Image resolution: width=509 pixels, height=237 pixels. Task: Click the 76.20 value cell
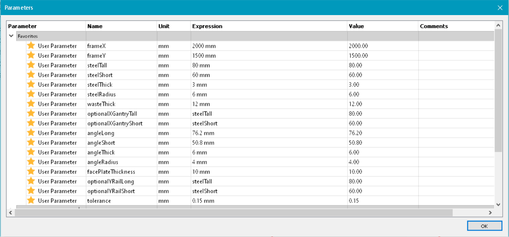click(383, 133)
